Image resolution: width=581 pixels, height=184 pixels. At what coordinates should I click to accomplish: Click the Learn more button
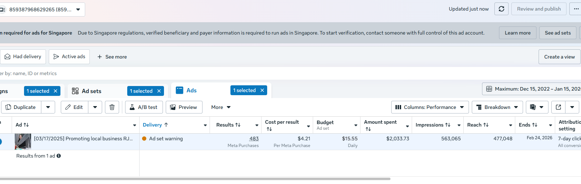517,33
